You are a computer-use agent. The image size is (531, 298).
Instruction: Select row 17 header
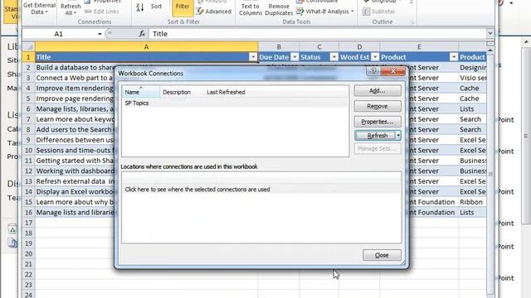coord(28,223)
